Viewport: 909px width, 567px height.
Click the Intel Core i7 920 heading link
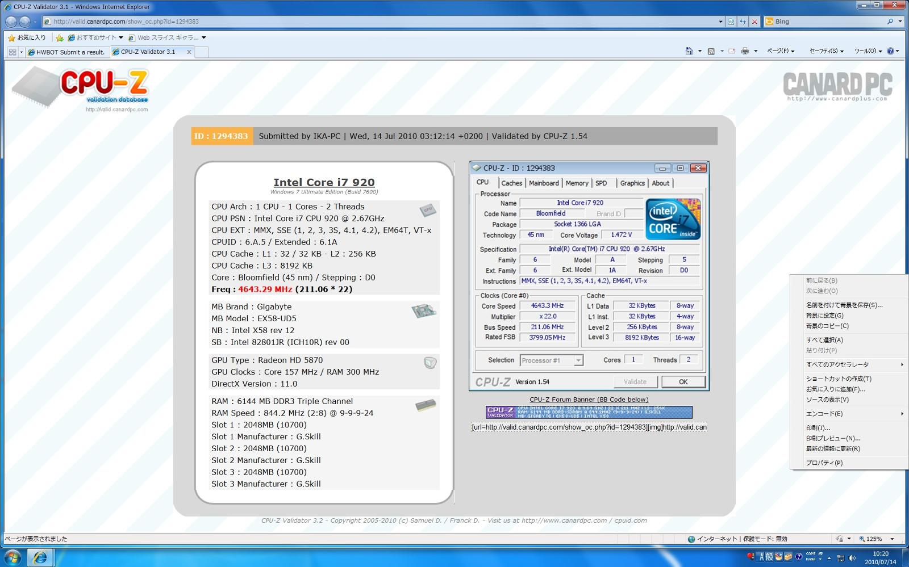click(324, 182)
